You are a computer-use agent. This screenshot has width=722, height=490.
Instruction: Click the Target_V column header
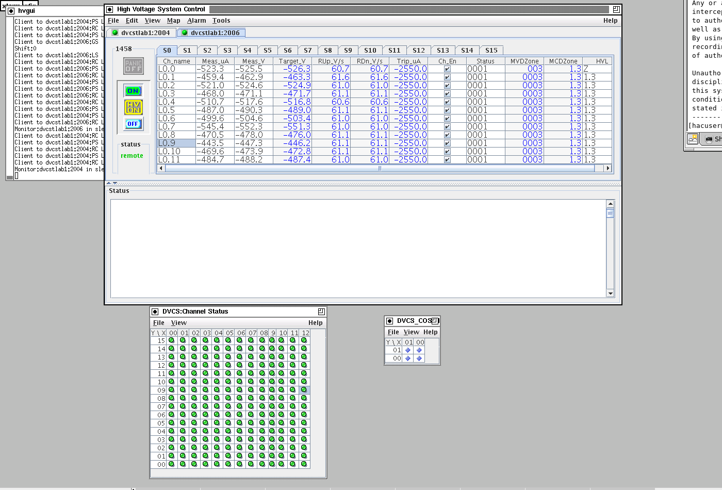pos(292,61)
